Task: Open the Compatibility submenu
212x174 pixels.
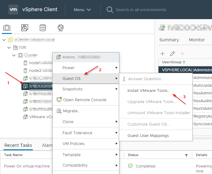Action: [x=86, y=165]
